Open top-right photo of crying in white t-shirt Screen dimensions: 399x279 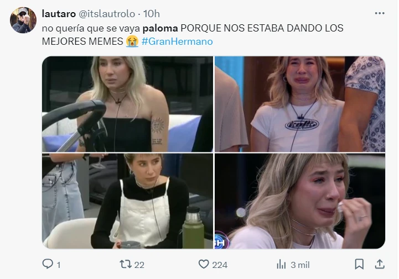pos(300,104)
